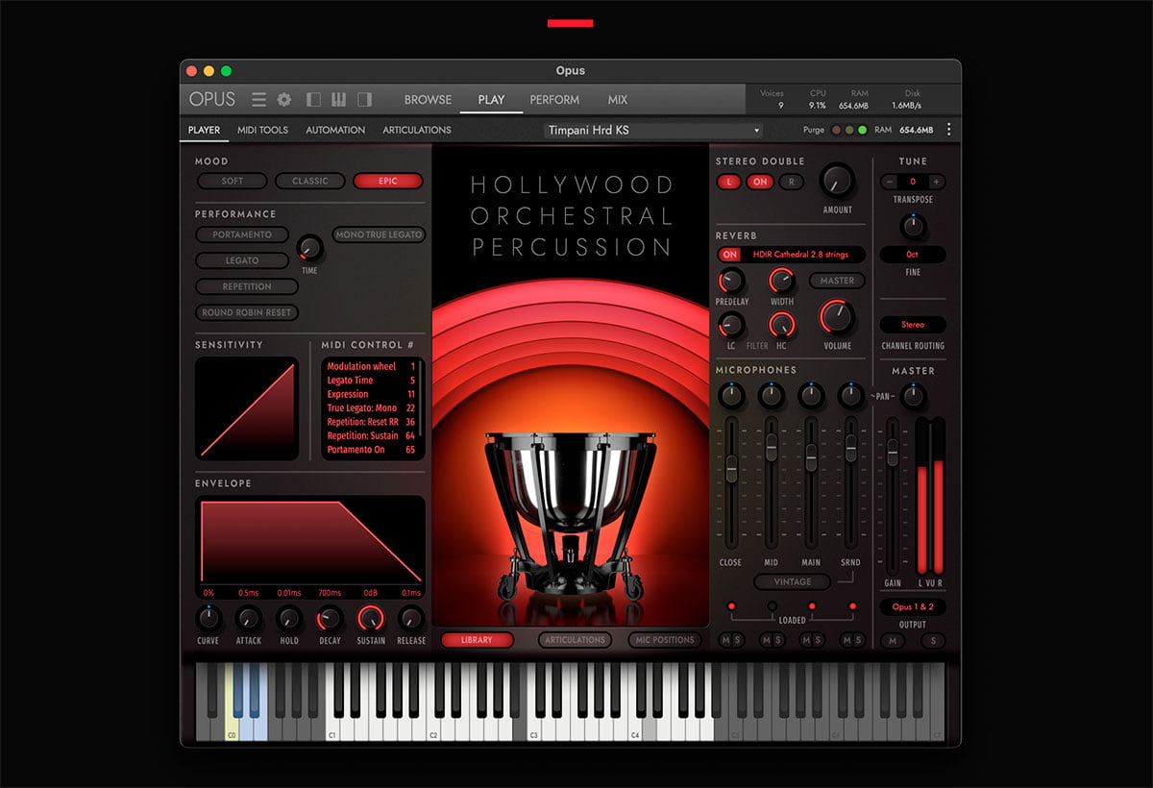Screen dimensions: 1153x788
Task: Adjust the Reverb LC filter knob
Action: [731, 325]
